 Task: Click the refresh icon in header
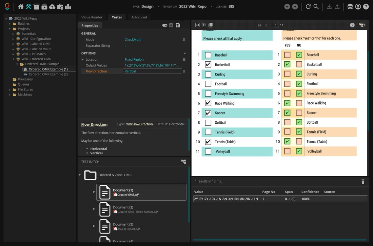click(x=308, y=7)
